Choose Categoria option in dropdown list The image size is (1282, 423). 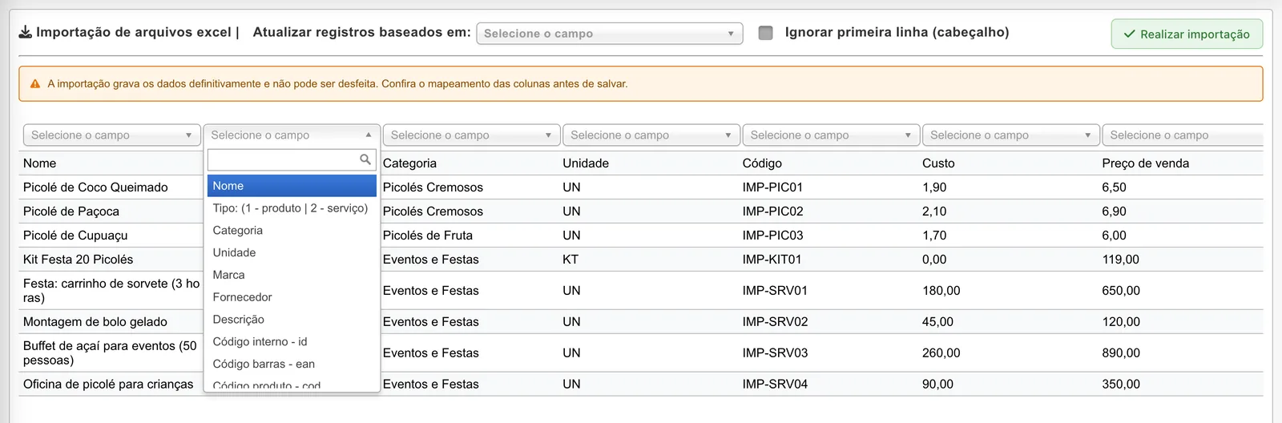(292, 231)
